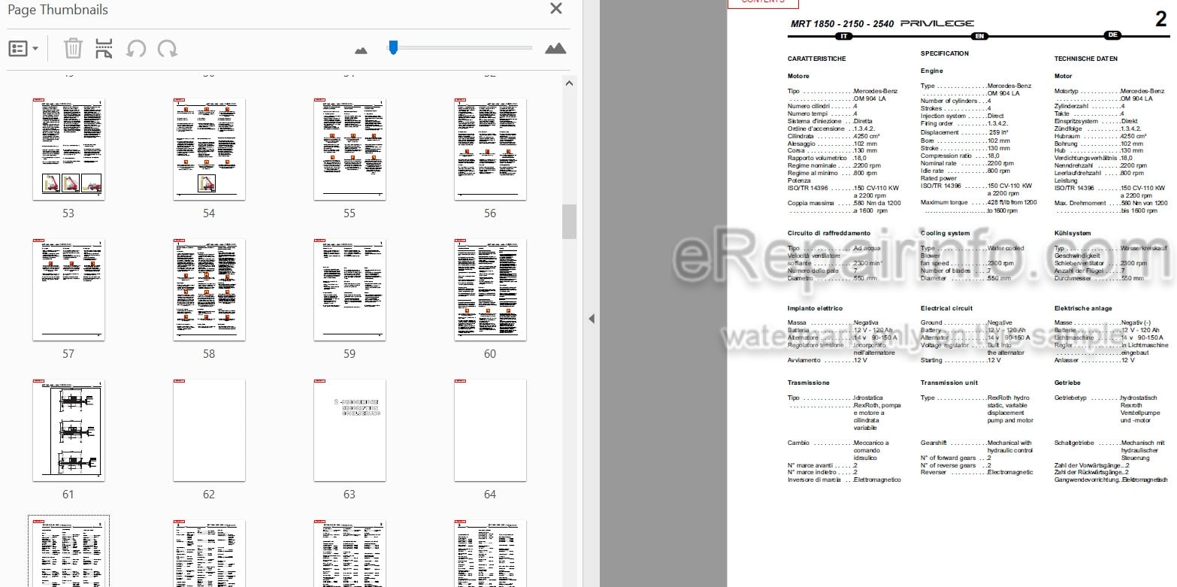Select page 58 thumbnail
Image resolution: width=1177 pixels, height=587 pixels.
[x=209, y=289]
